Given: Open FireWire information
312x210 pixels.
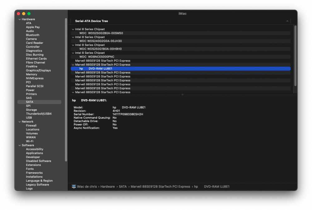Looking at the screenshot, I should pyautogui.click(x=32, y=67).
